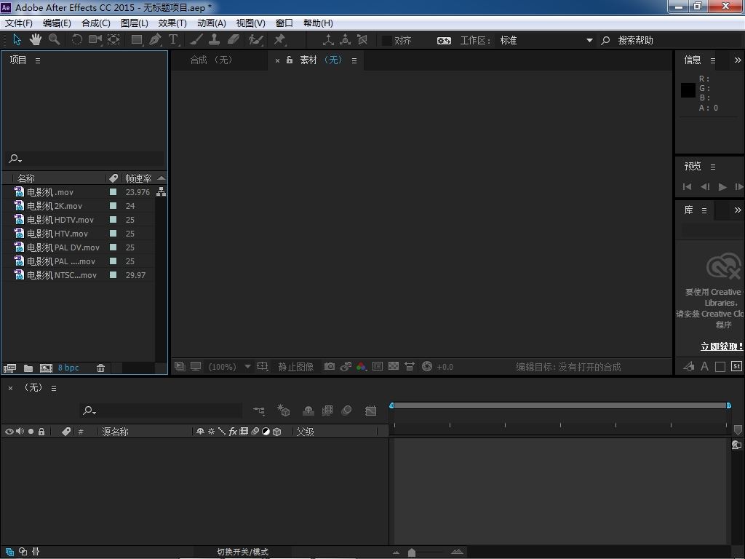Image resolution: width=745 pixels, height=559 pixels.
Task: Toggle hiding of shy layers in timeline
Action: click(x=308, y=411)
